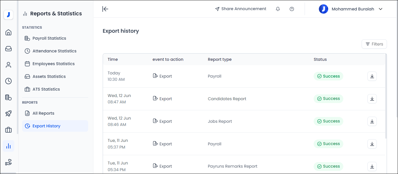Click the help question mark icon
Viewport: 398px width, 174px height.
(x=292, y=9)
